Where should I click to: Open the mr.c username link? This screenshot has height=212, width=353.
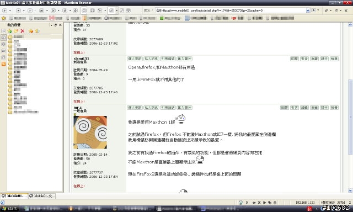pyautogui.click(x=78, y=108)
